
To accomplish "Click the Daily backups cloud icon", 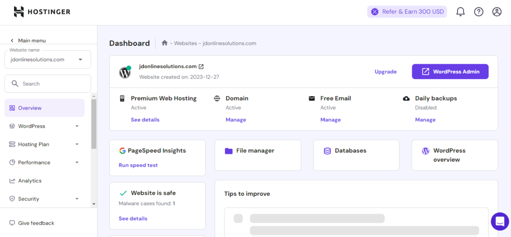I will (x=406, y=99).
